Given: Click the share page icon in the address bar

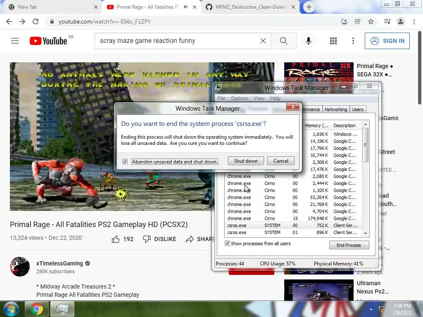Looking at the screenshot, I should coord(358,21).
